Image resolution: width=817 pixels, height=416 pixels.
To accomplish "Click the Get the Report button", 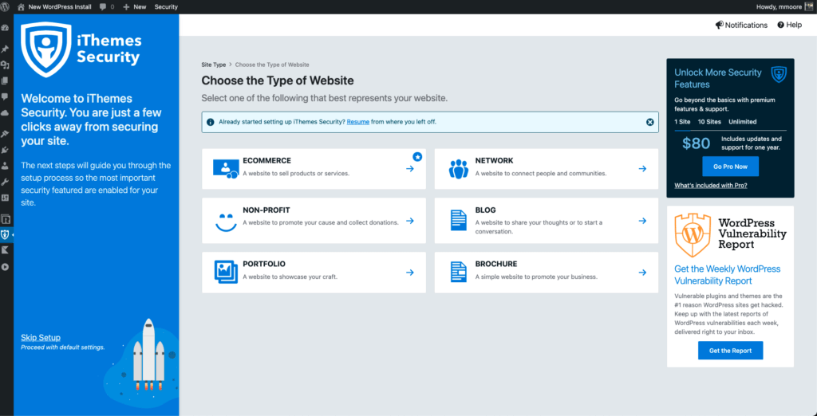I will pyautogui.click(x=730, y=351).
